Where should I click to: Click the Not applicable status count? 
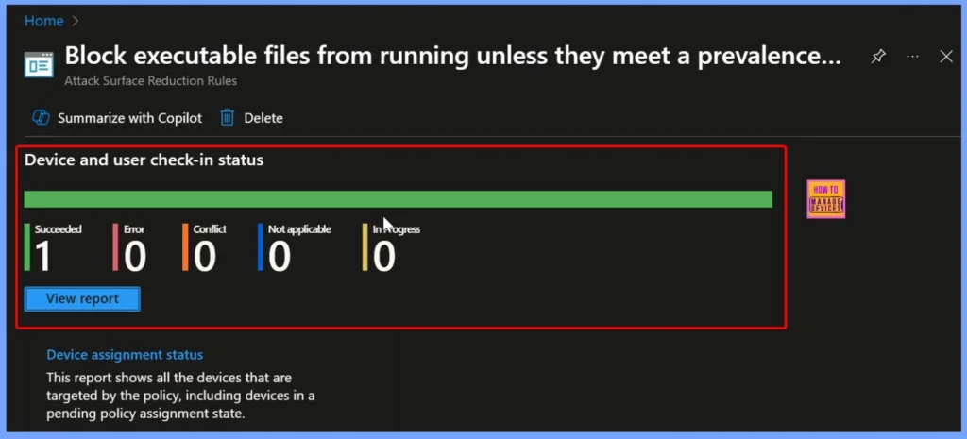280,256
